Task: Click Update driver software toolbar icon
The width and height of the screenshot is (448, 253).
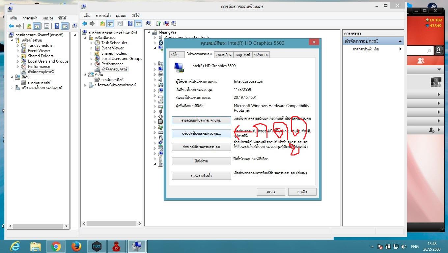Action: [158, 23]
